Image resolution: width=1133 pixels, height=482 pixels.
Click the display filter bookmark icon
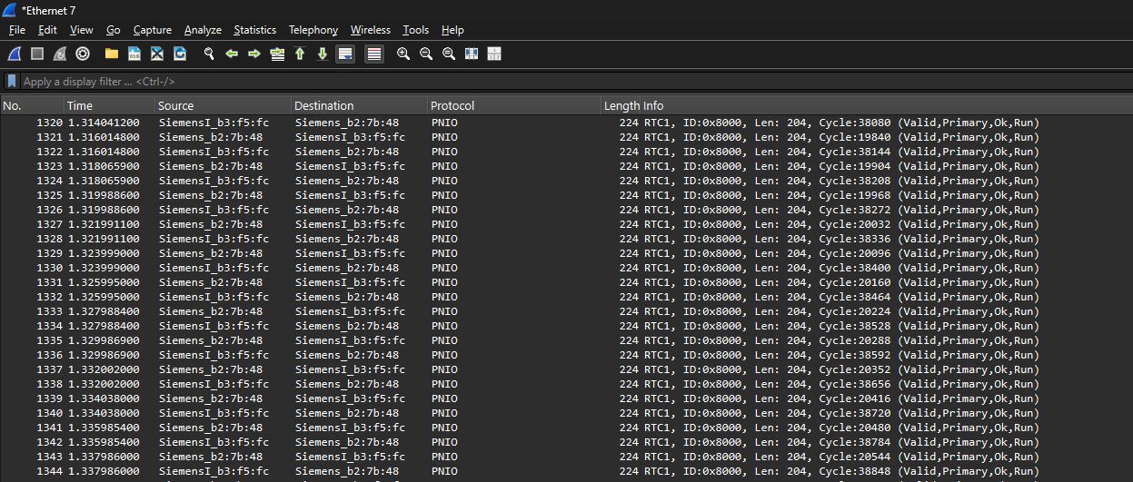[x=12, y=81]
